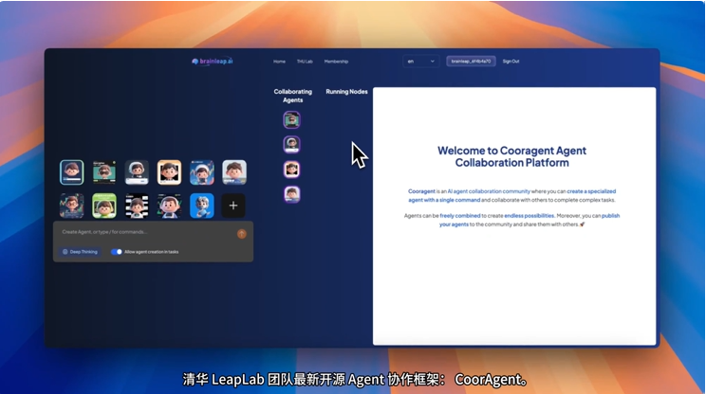Select the cream-framed agent under Collaborating Agents
The width and height of the screenshot is (706, 394).
[x=291, y=170]
